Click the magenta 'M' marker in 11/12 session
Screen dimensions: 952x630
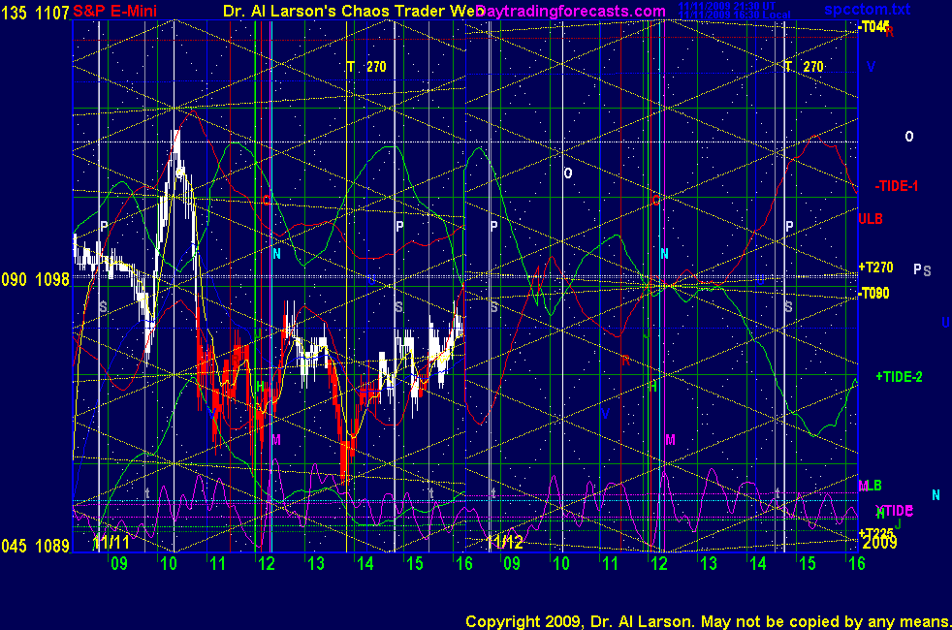(x=670, y=439)
